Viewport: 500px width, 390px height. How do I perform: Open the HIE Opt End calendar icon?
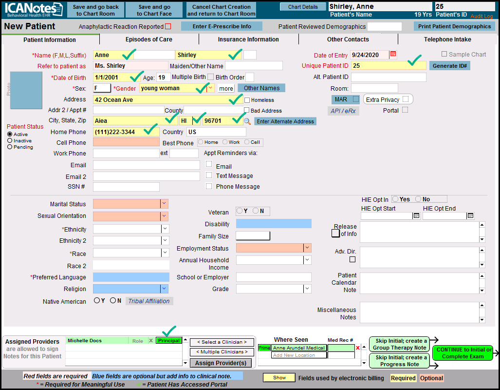click(470, 216)
